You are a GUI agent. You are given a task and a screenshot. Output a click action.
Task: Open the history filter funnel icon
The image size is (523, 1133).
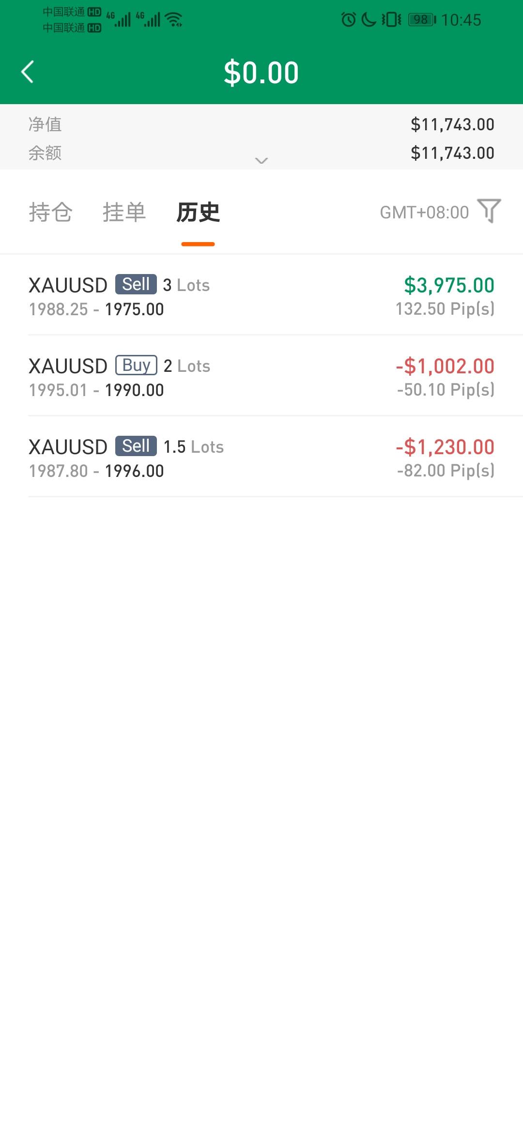(489, 211)
